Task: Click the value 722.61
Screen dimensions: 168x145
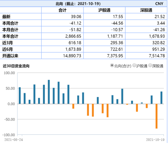Action: click(117, 49)
